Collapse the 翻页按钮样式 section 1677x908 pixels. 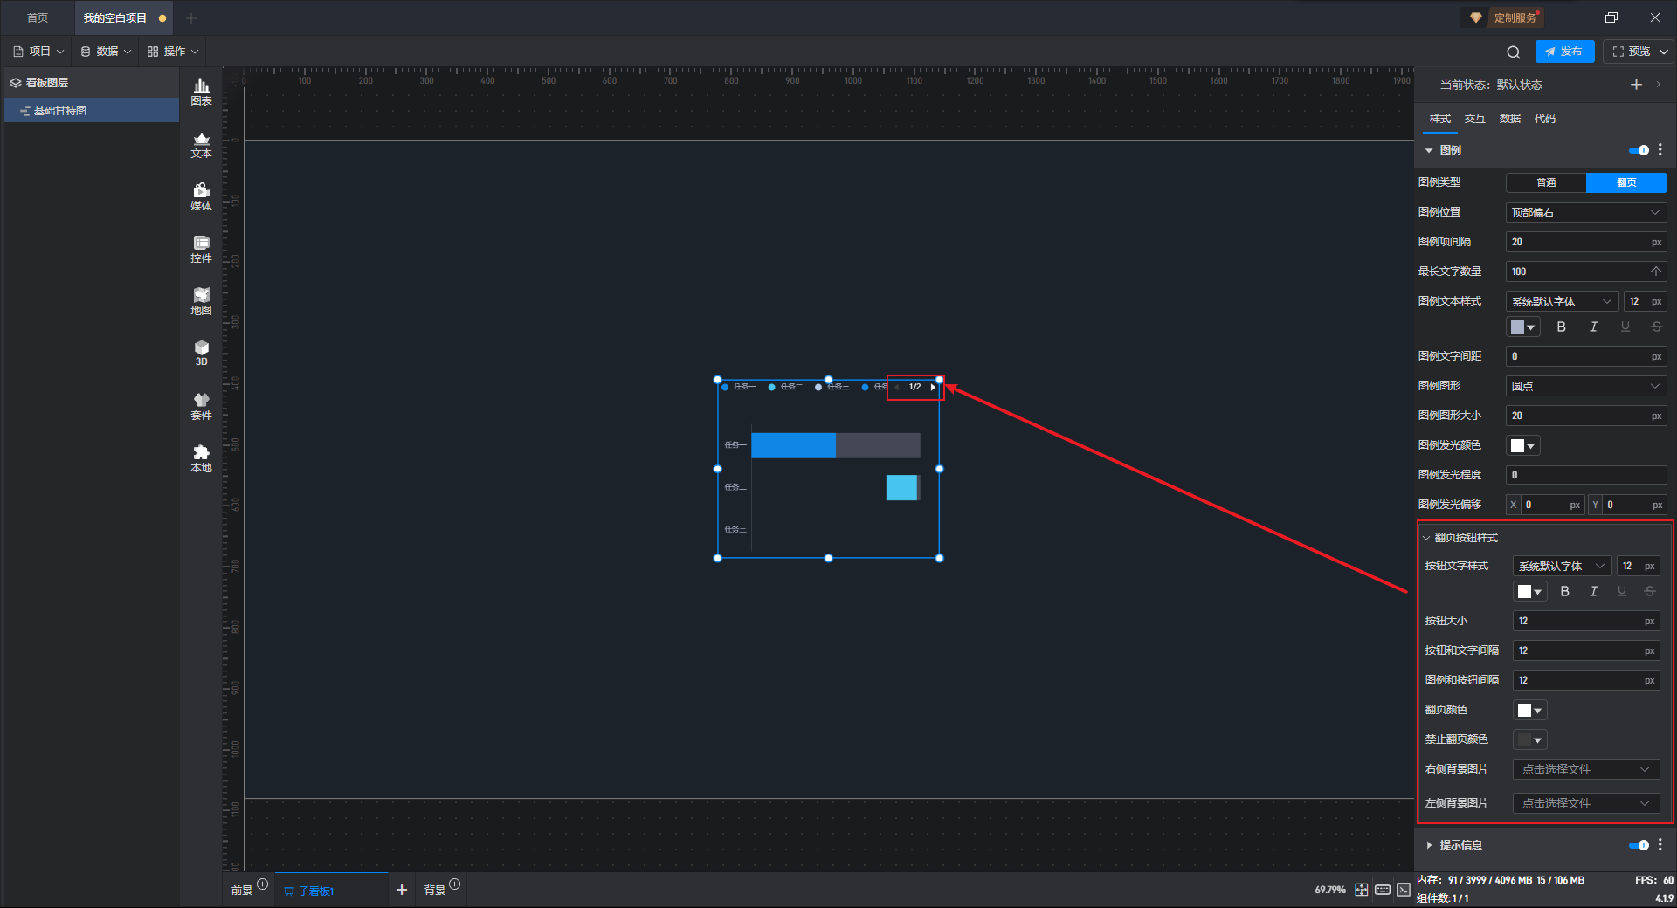(x=1427, y=538)
